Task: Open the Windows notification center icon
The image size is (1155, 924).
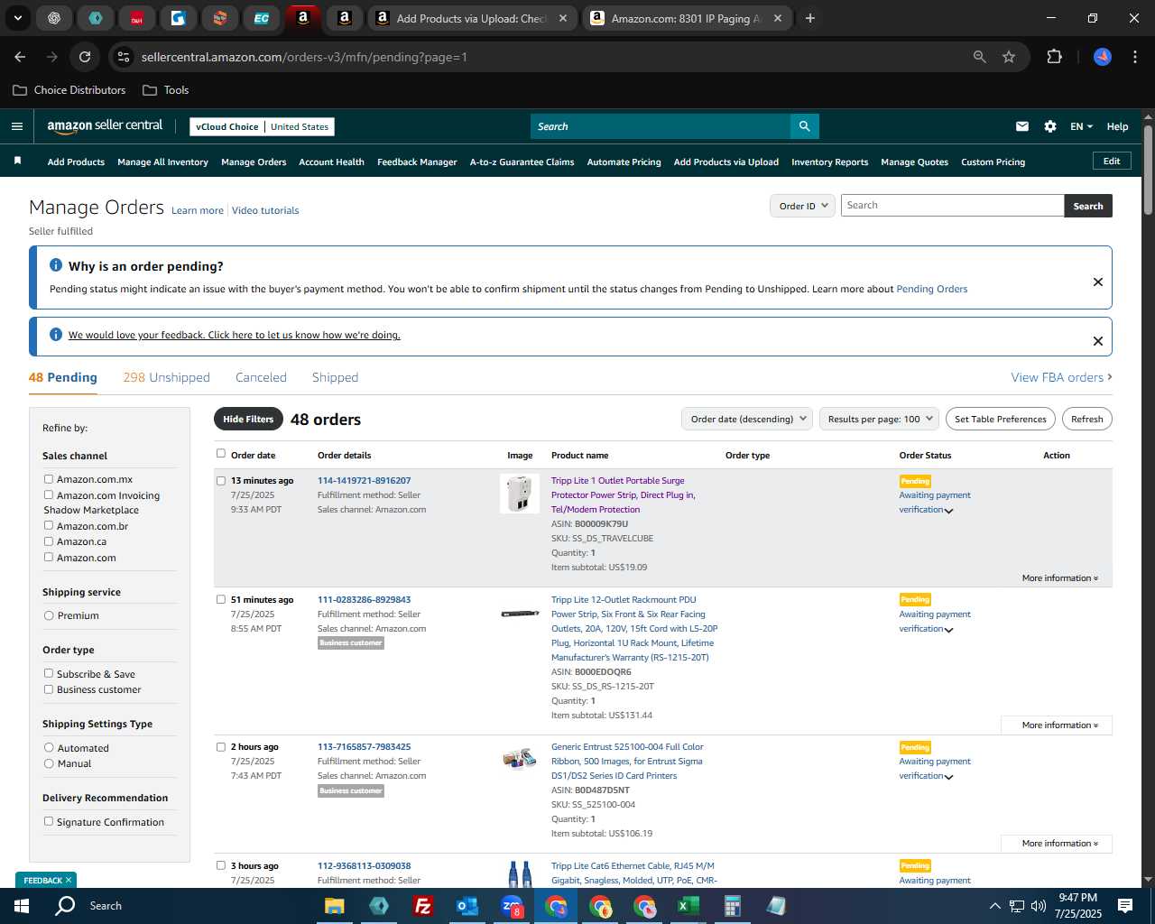Action: point(1125,905)
